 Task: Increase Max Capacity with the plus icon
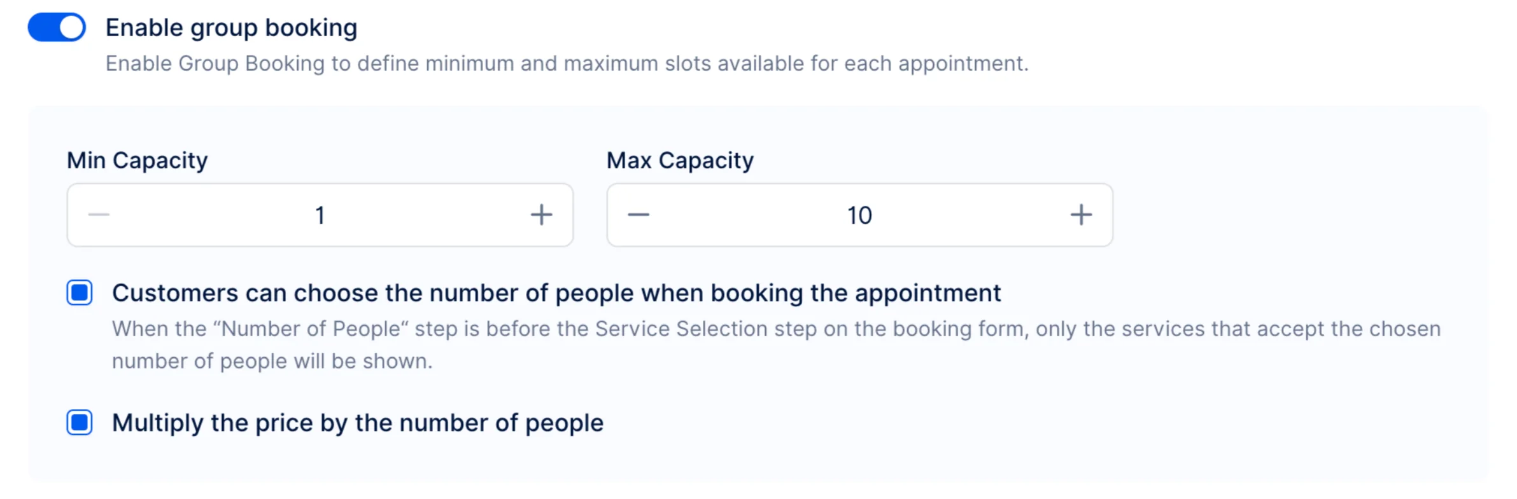pyautogui.click(x=1080, y=215)
